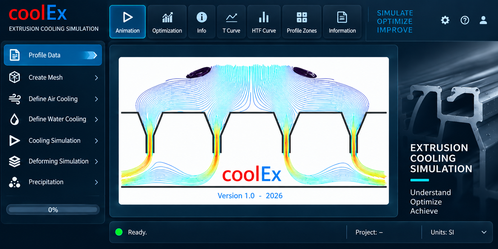
Task: Click the Define Air Cooling wind icon
Action: (x=15, y=99)
